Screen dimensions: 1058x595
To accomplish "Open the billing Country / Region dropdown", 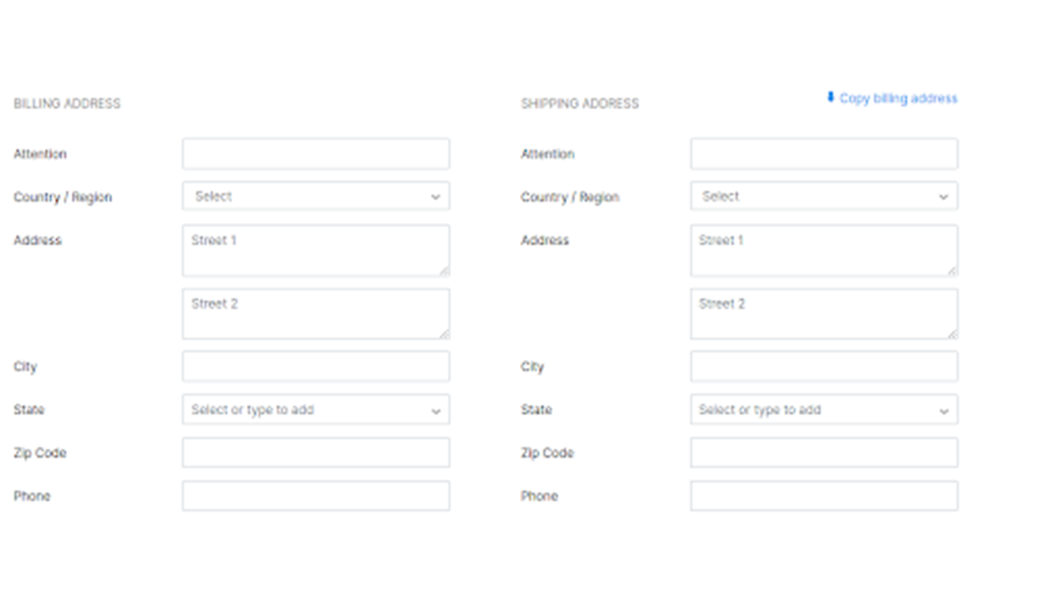I will point(316,197).
